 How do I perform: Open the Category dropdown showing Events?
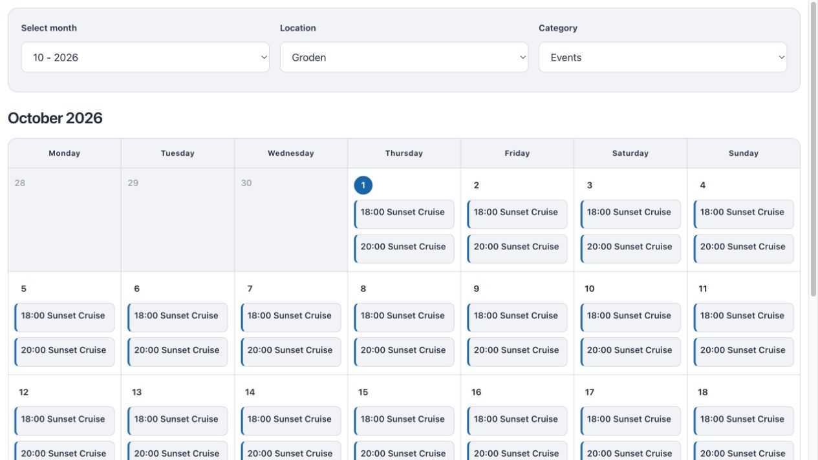tap(663, 57)
